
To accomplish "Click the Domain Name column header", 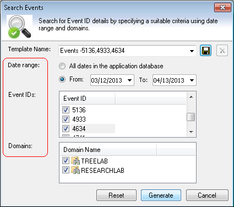I will 108,150.
